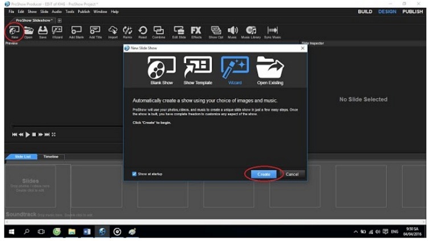430x241 pixels.
Task: Switch to the Timeline tab
Action: click(51, 156)
